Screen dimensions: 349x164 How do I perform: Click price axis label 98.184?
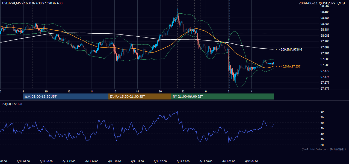click(x=325, y=30)
